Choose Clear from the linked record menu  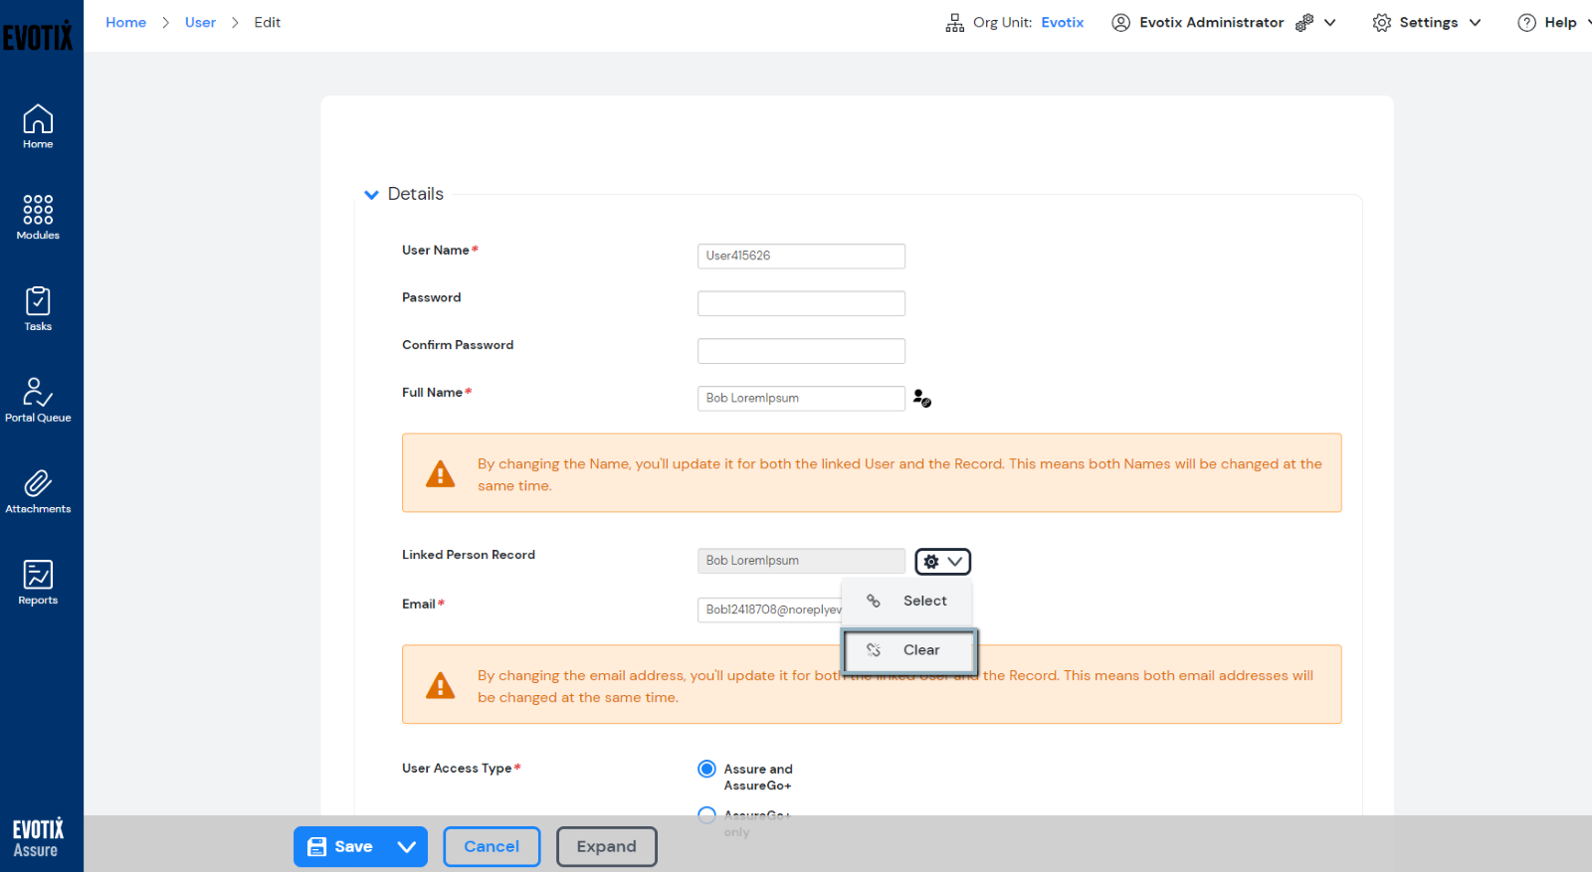910,650
